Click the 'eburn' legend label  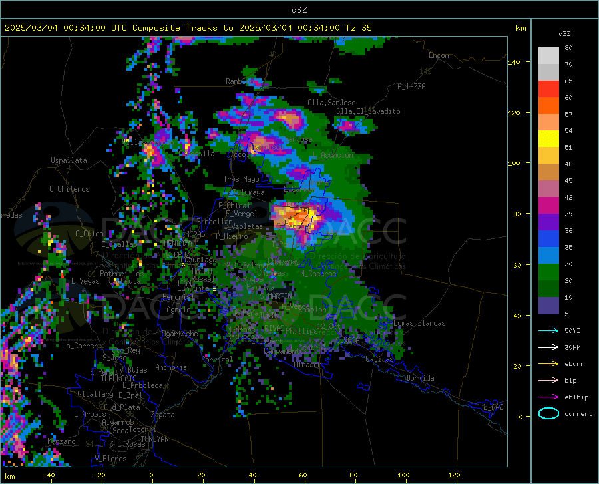pos(574,364)
